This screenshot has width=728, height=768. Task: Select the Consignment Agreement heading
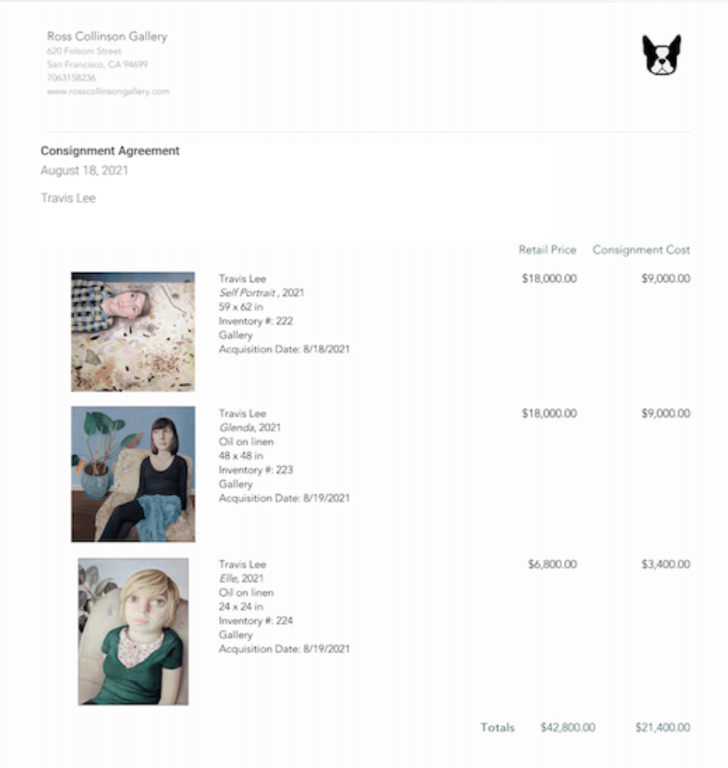pos(110,150)
